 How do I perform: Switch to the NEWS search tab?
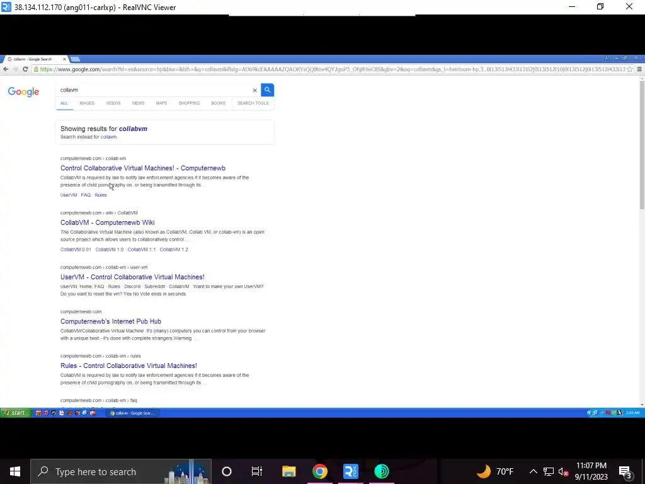[x=138, y=103]
